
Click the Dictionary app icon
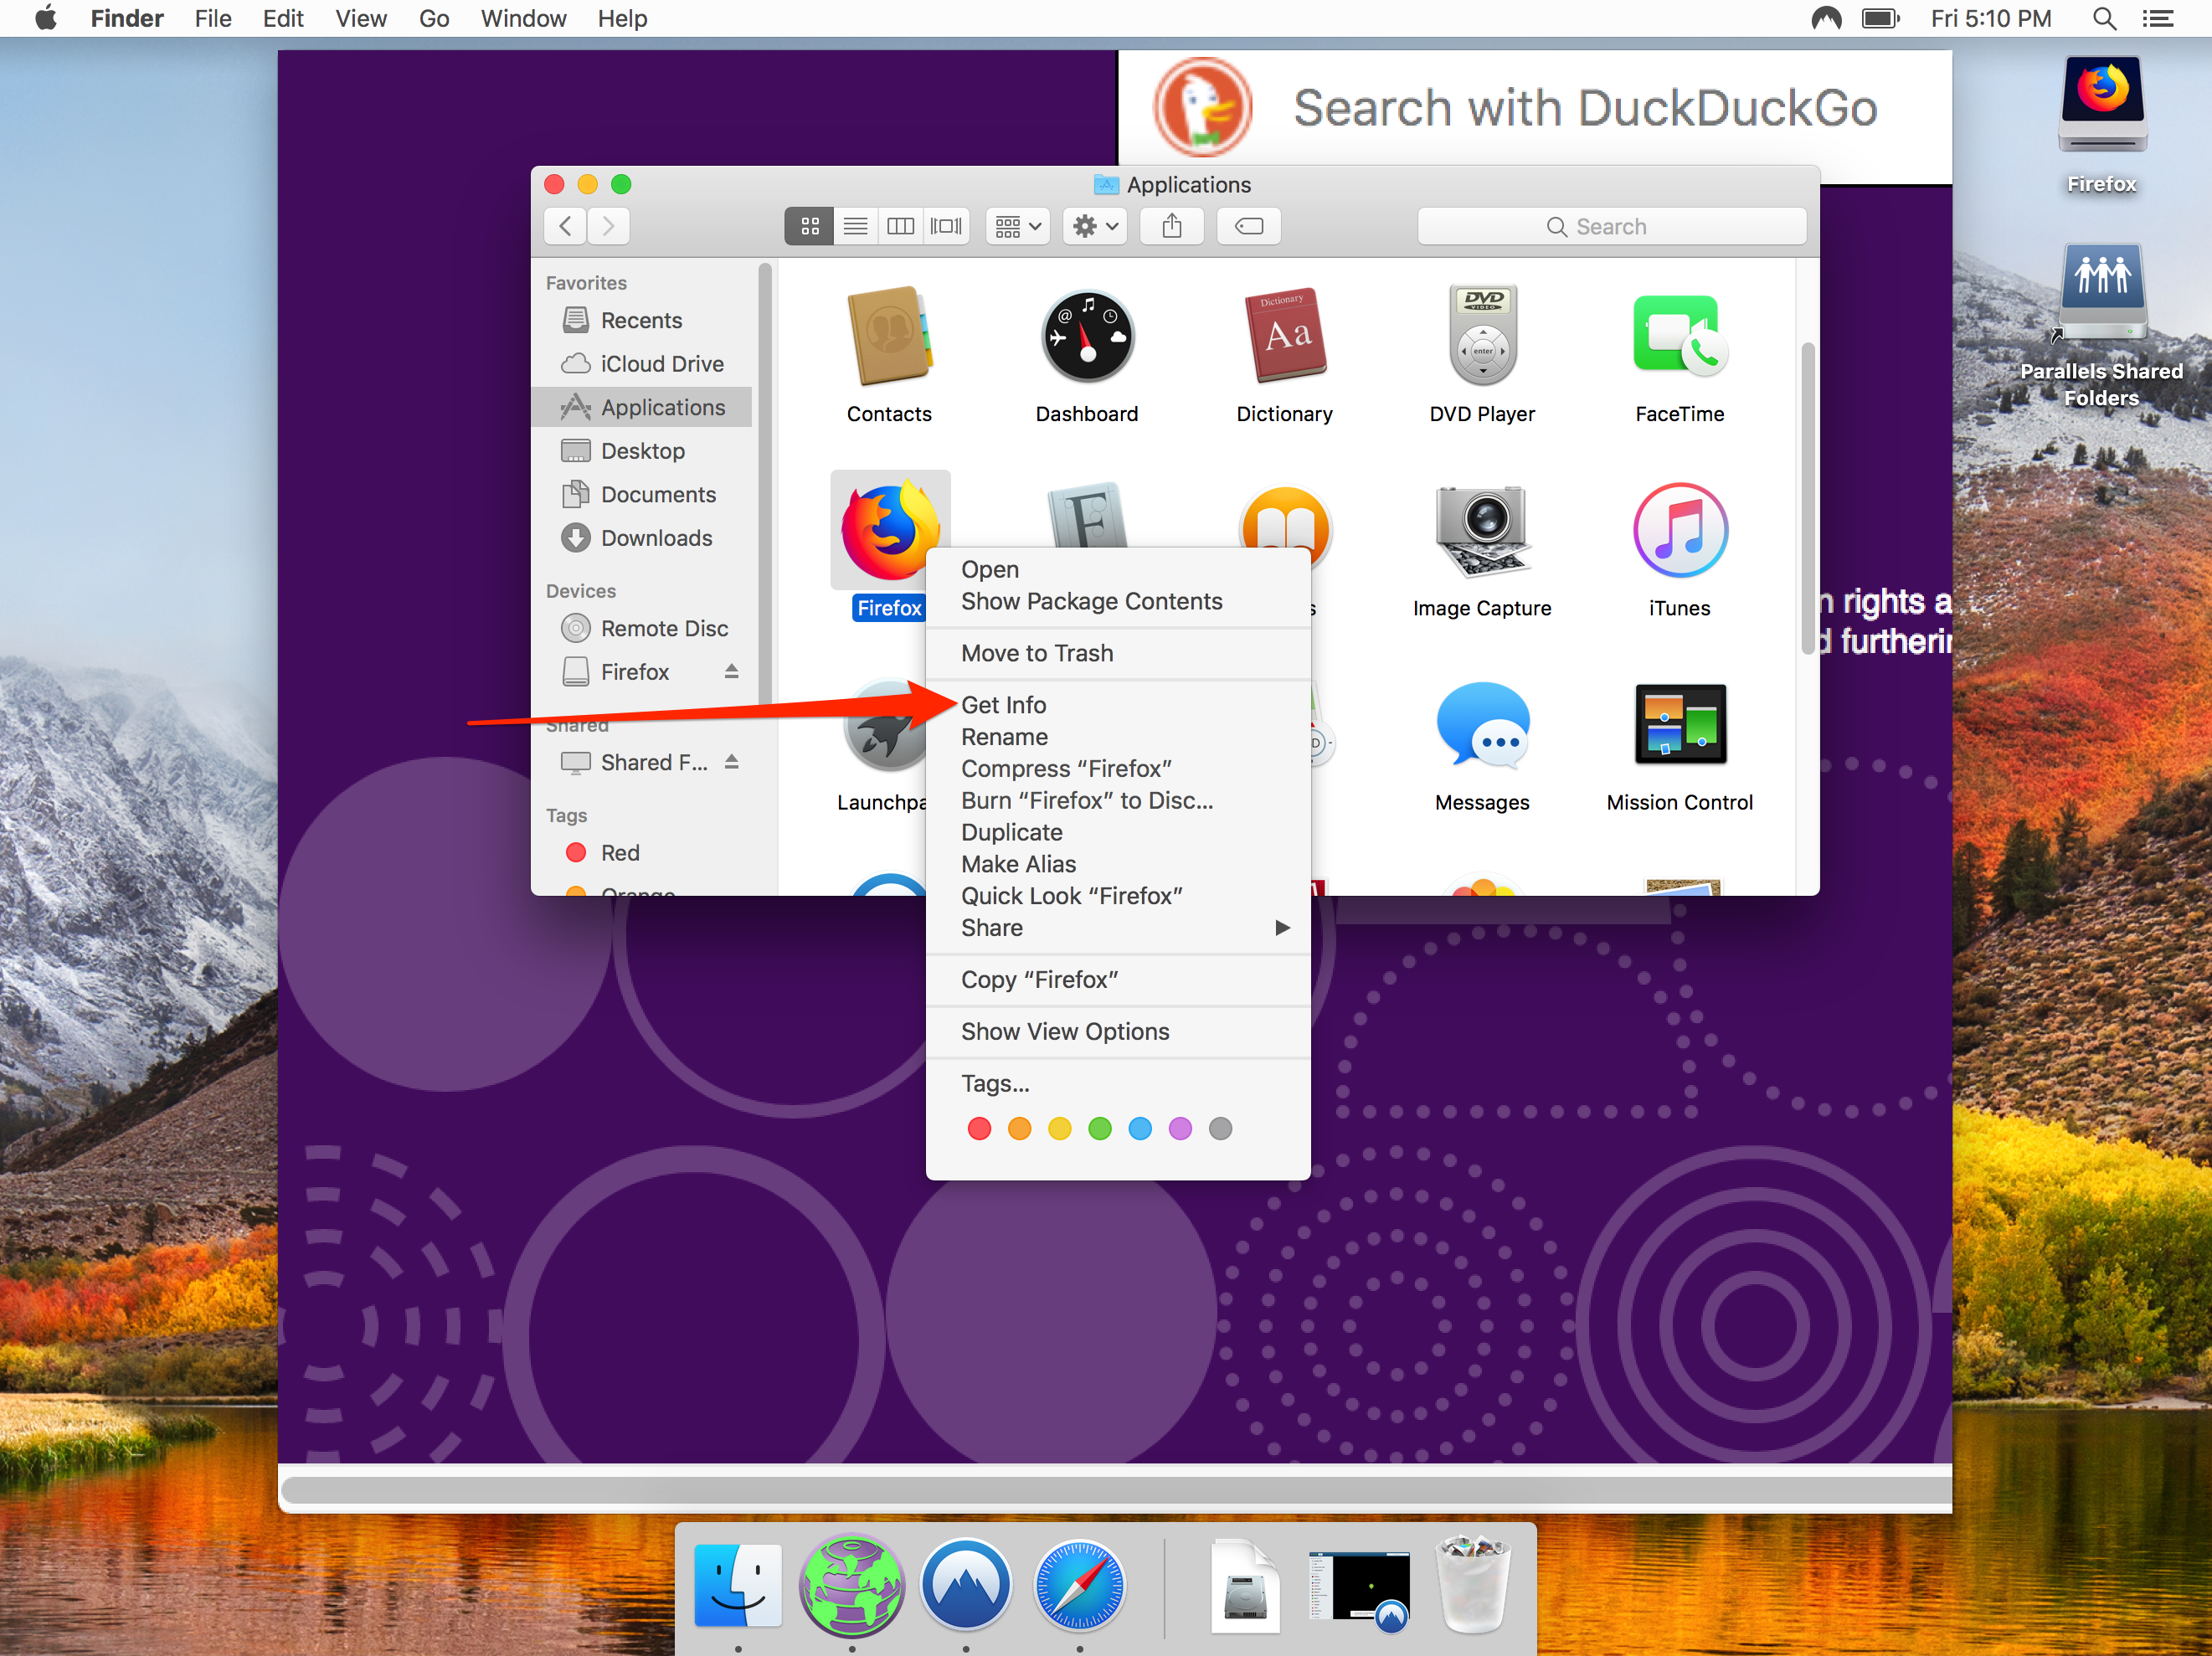coord(1285,337)
